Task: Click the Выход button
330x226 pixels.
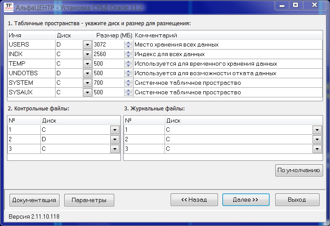Action: coord(297,199)
